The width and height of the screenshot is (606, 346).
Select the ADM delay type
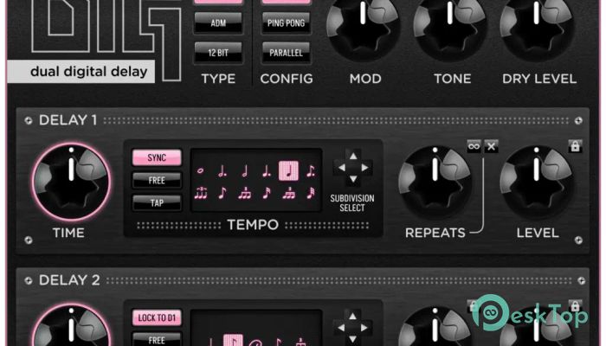[x=218, y=23]
